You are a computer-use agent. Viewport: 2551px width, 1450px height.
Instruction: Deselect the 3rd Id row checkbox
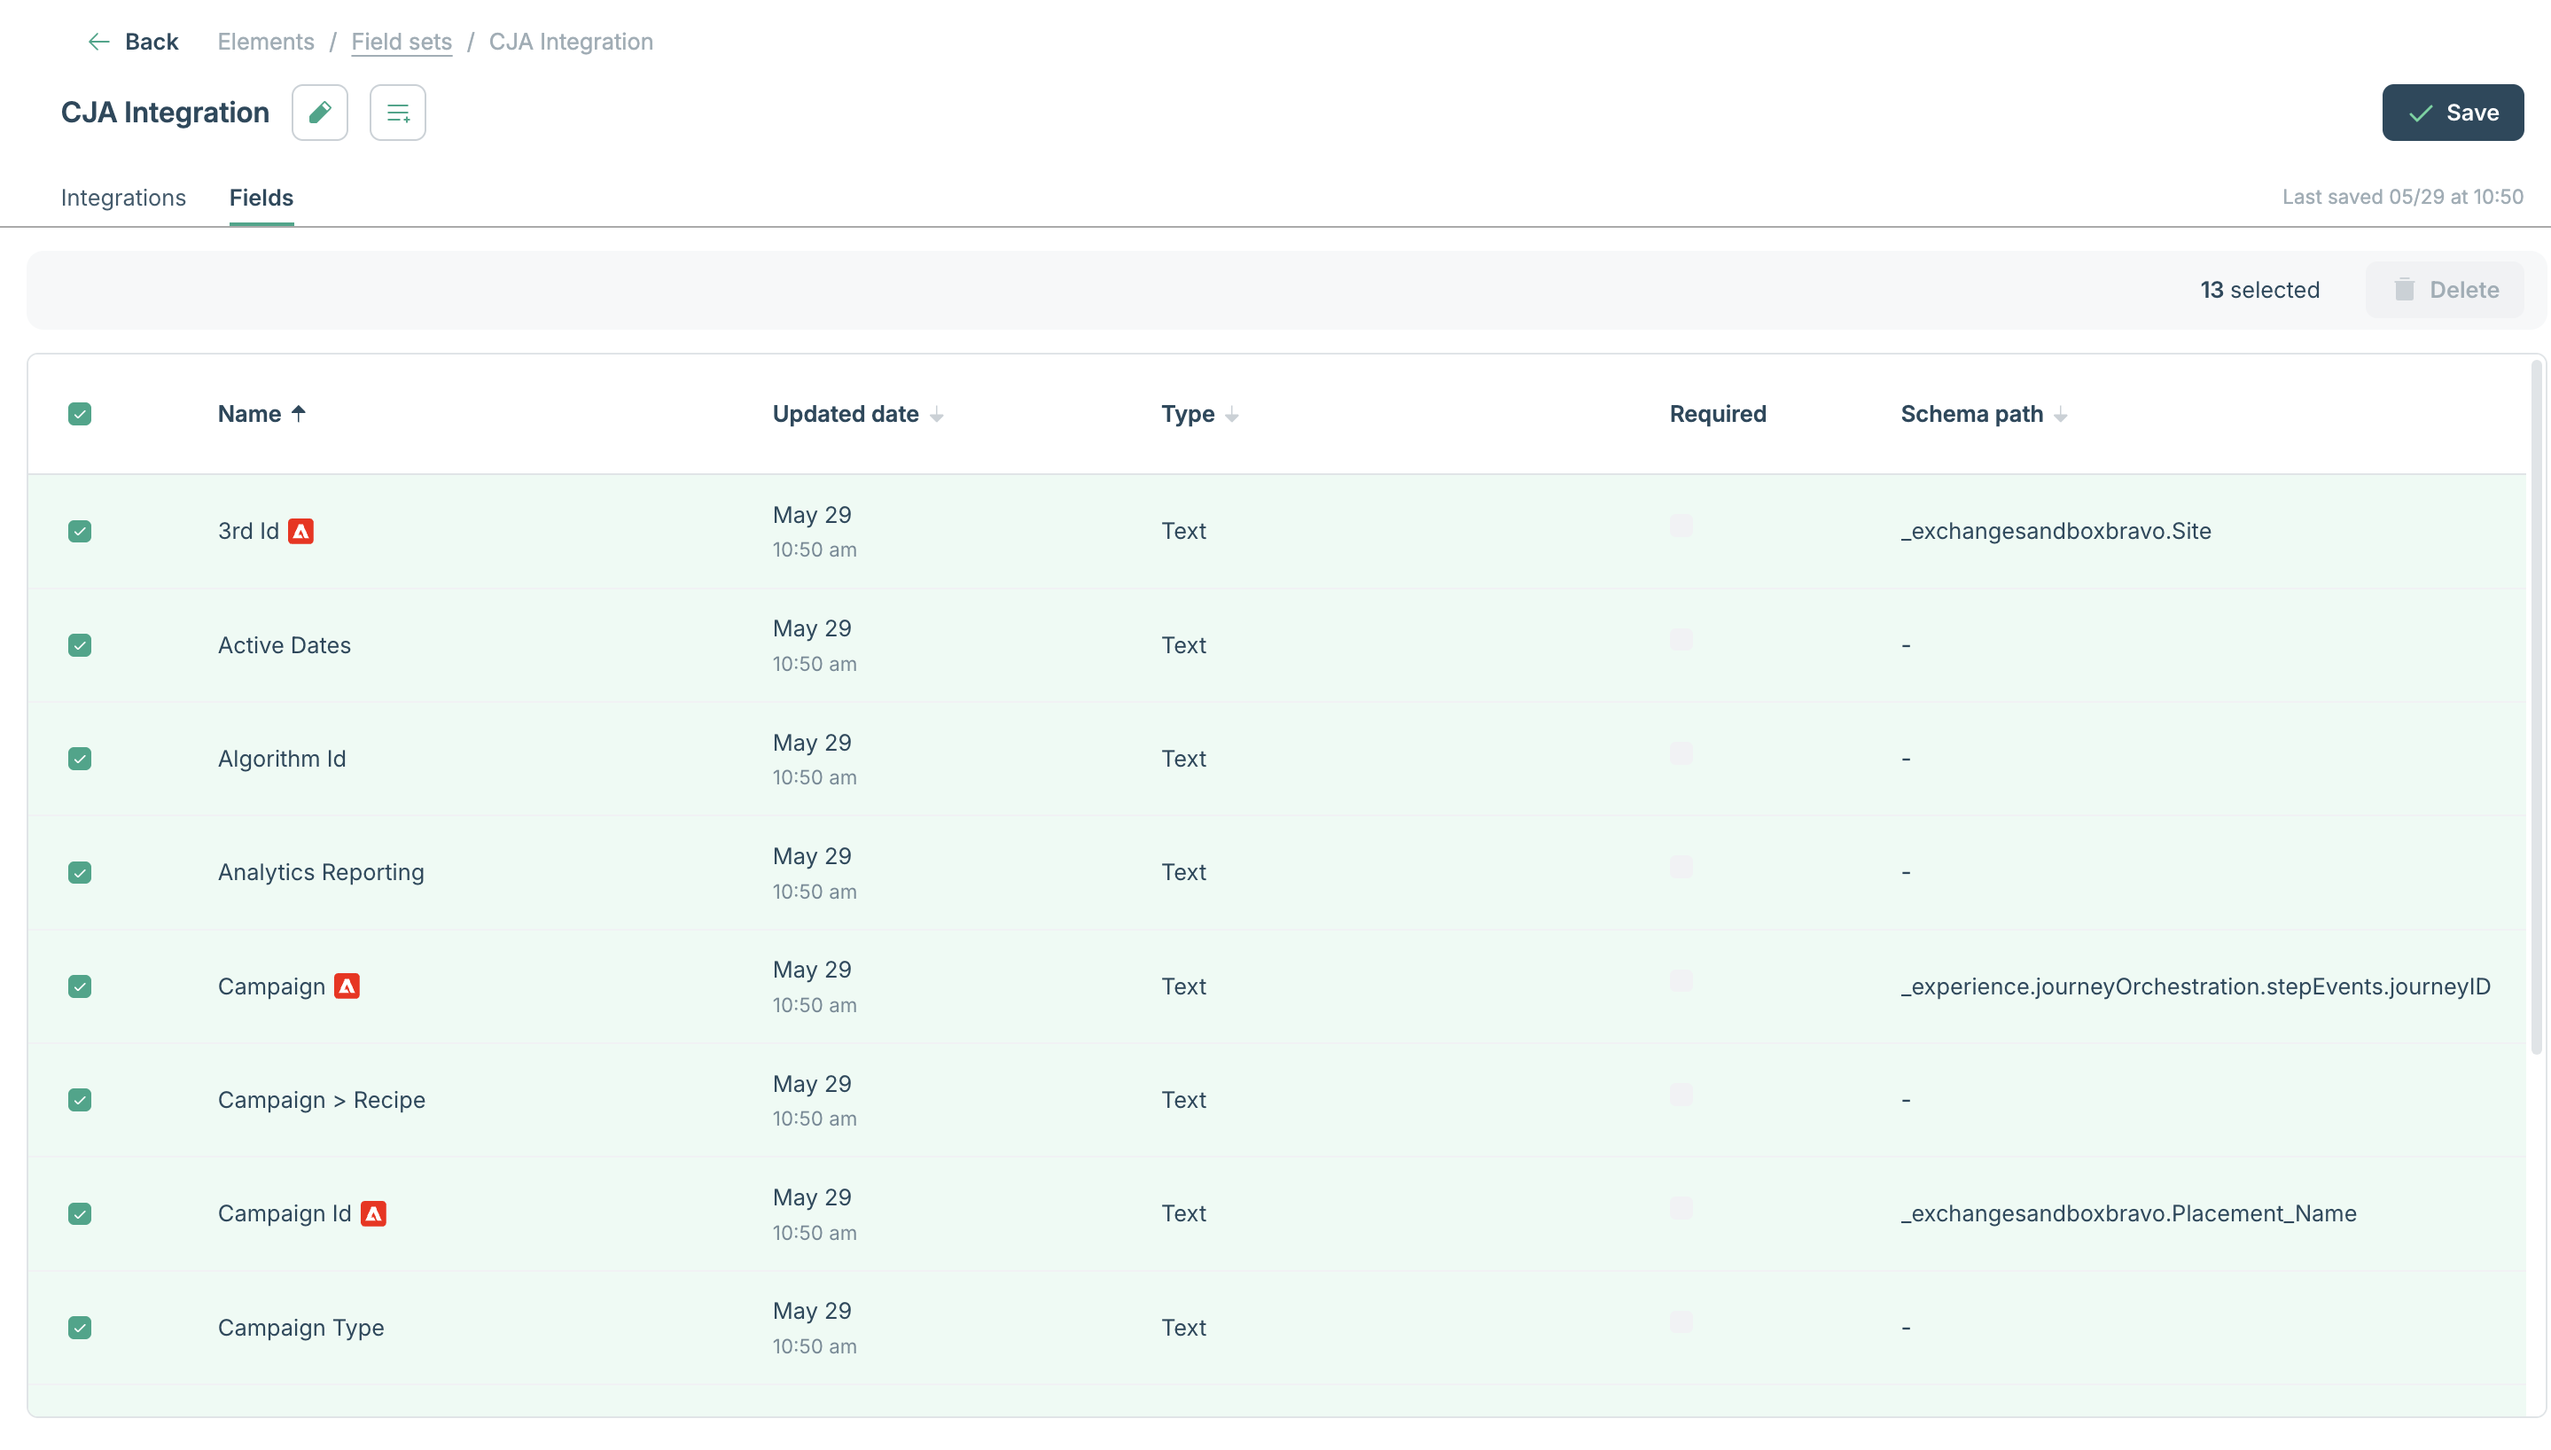[80, 531]
